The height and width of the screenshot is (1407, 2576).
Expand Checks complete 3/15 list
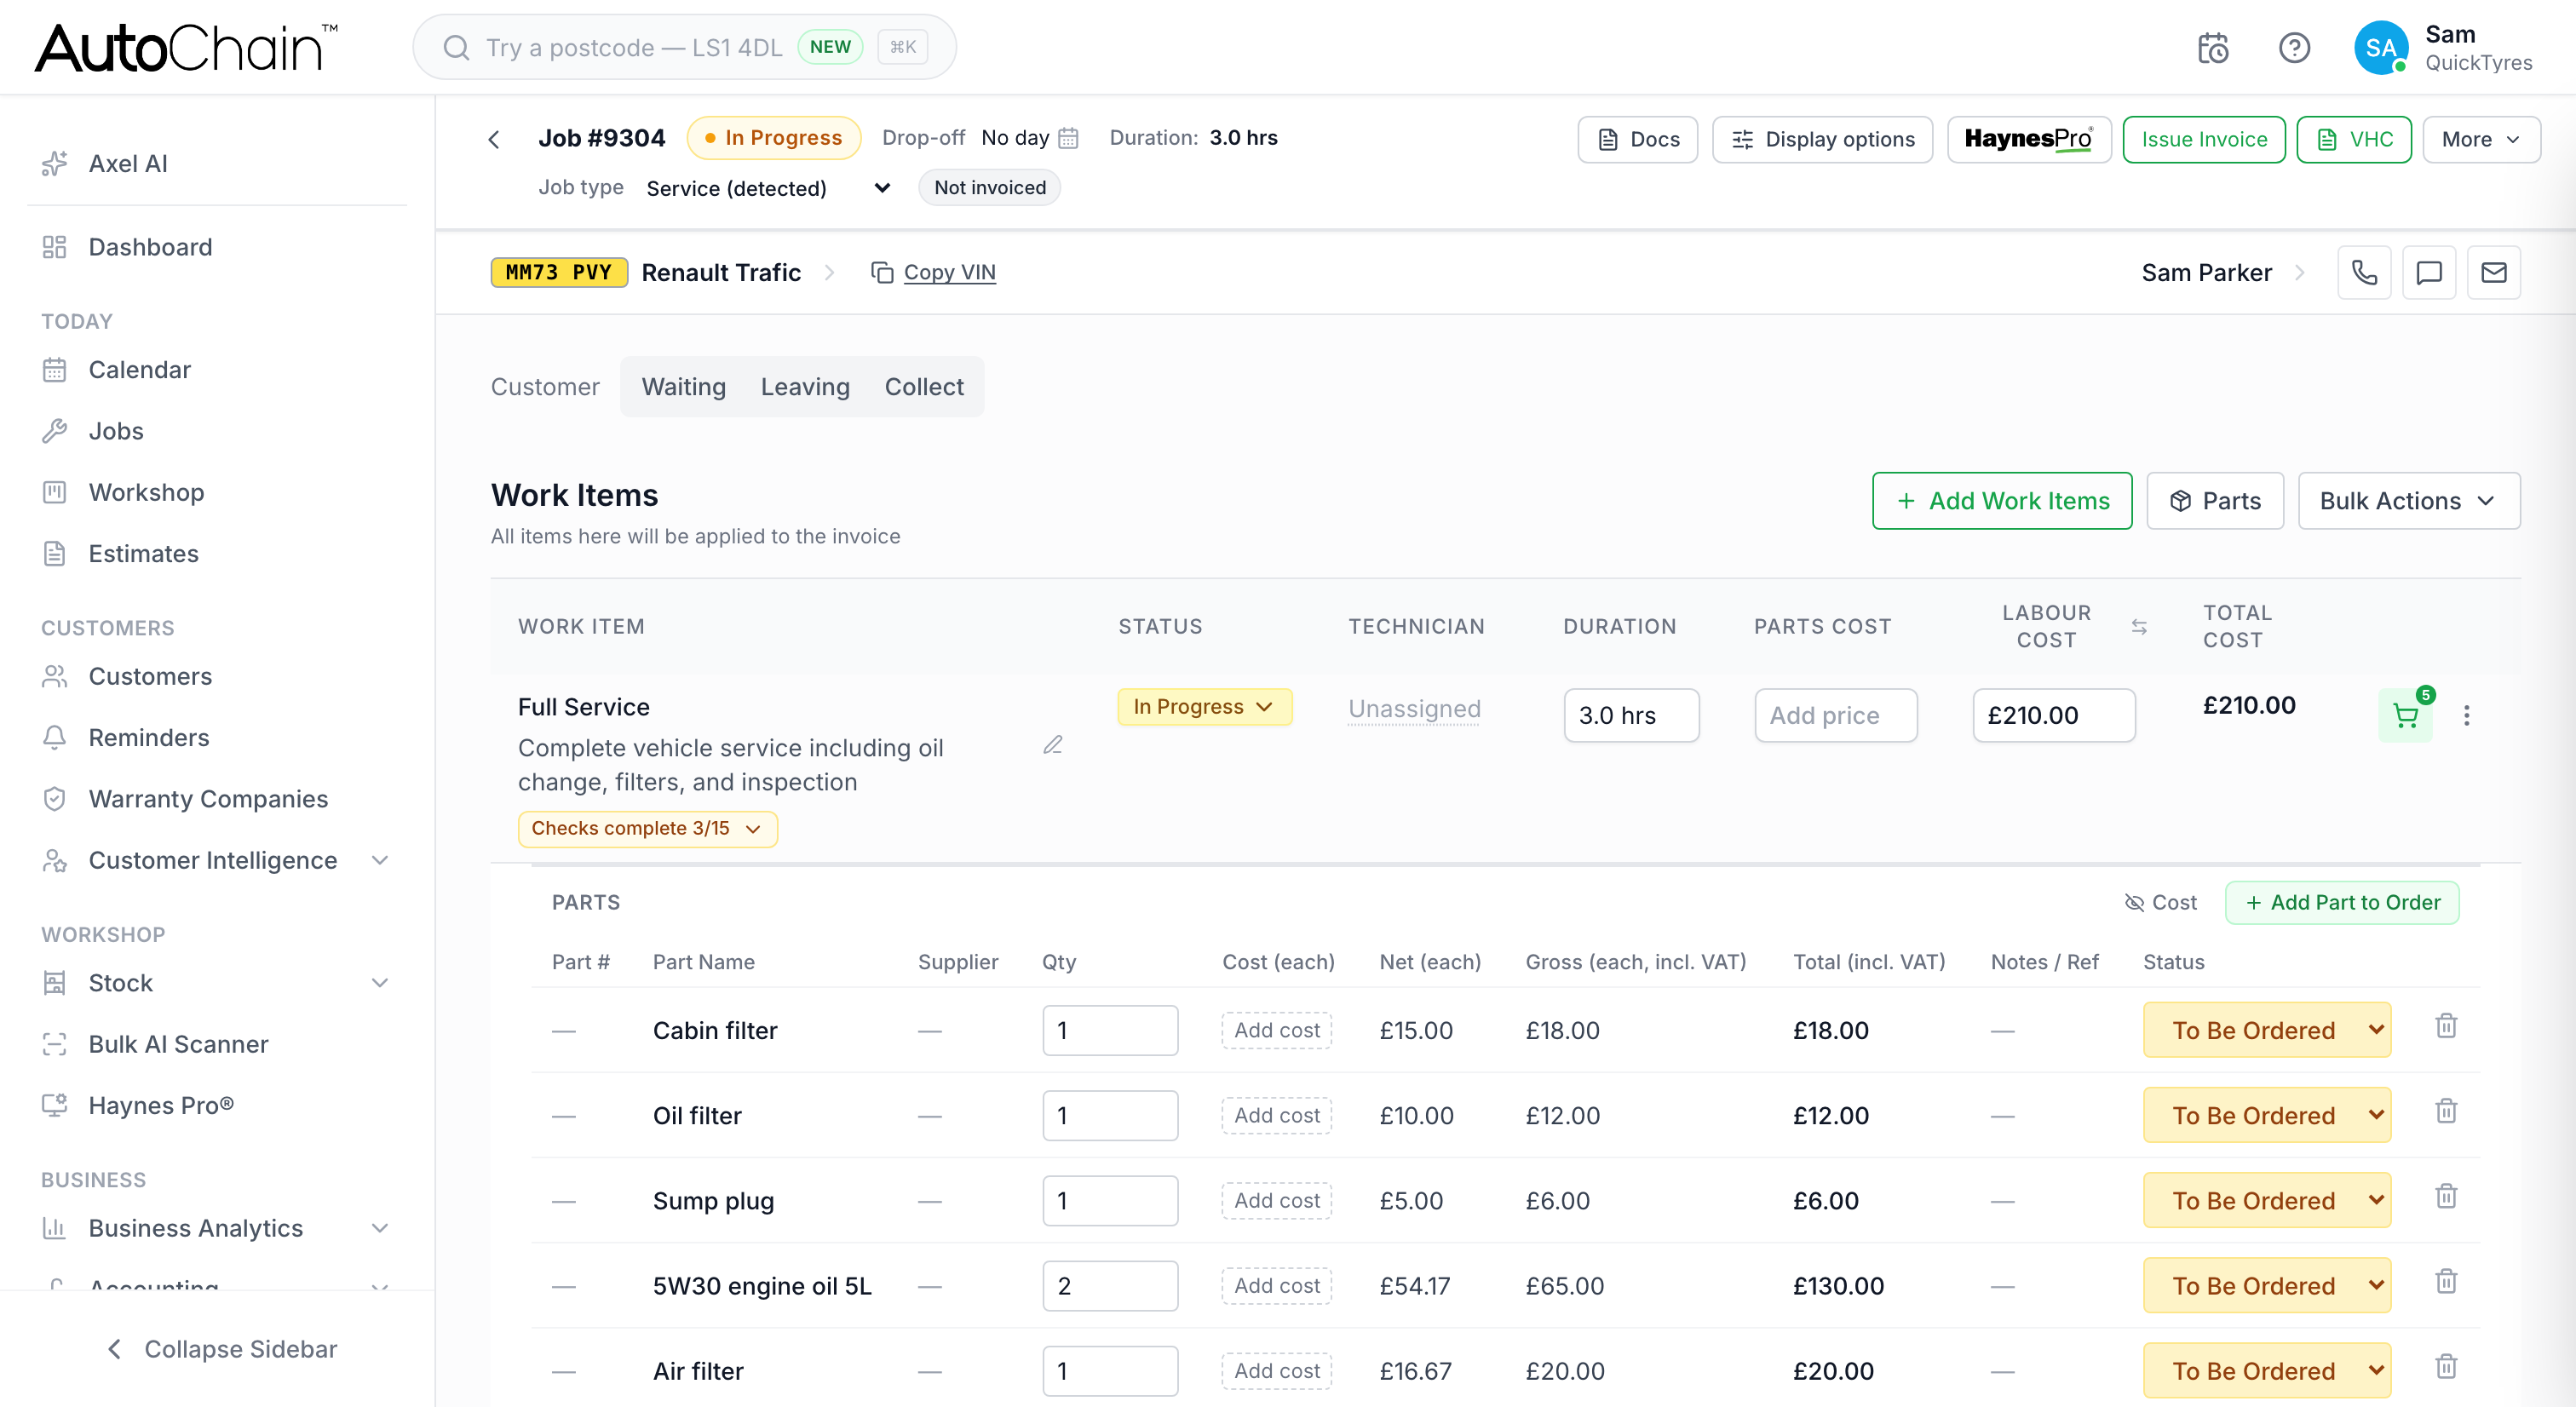pos(647,829)
